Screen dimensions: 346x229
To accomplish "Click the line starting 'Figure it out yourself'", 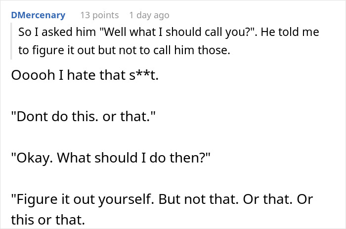I will click(162, 199).
